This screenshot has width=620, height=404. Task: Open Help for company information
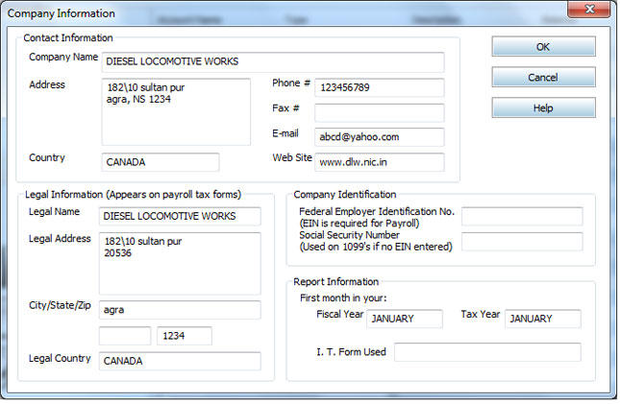[x=543, y=107]
